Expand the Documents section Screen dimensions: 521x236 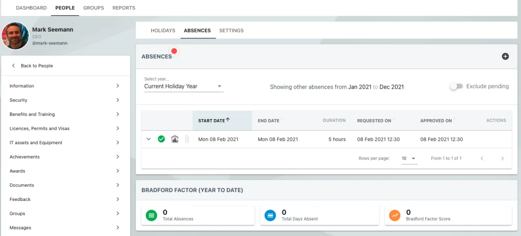coord(65,185)
